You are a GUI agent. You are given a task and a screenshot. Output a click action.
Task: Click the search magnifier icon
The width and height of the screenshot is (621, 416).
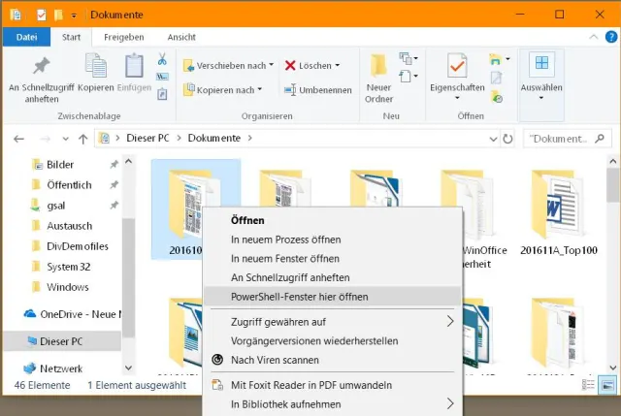(x=600, y=139)
